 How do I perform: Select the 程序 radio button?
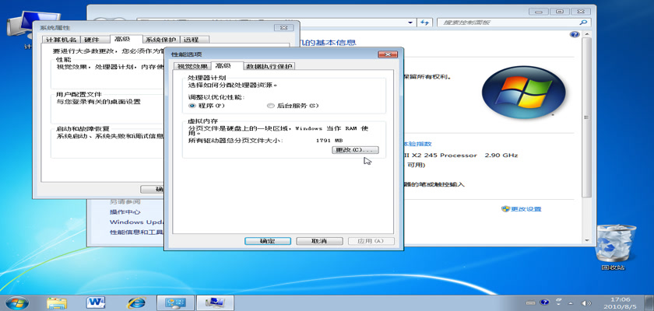coord(192,105)
